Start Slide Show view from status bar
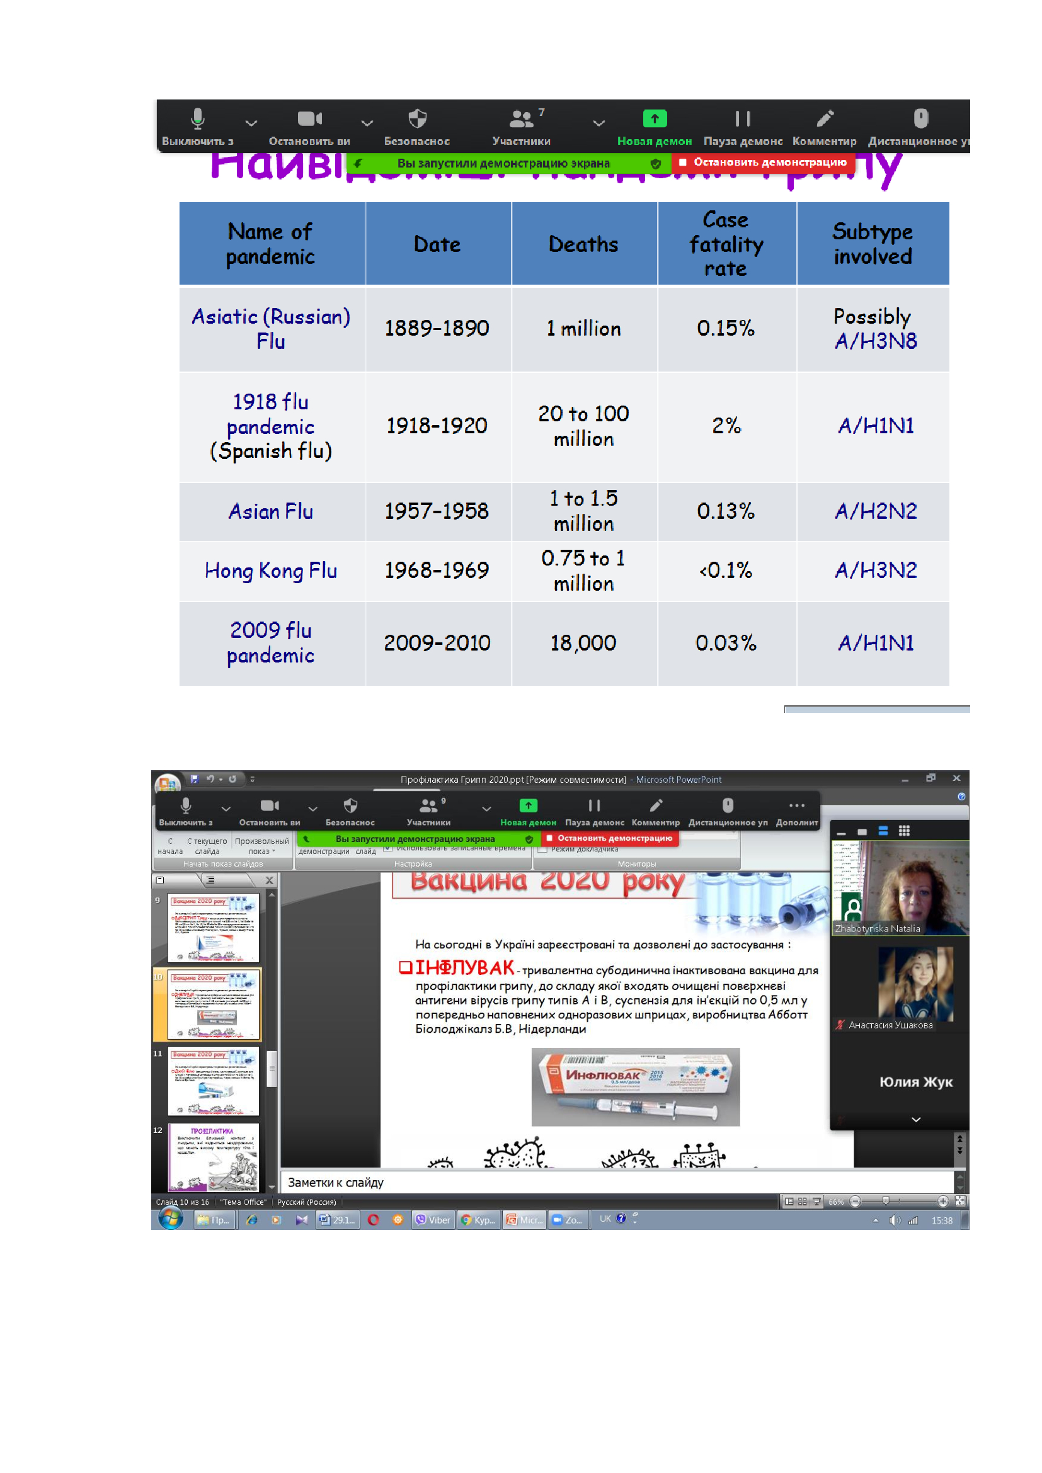Screen dimensions: 1042x1473 tap(817, 1202)
